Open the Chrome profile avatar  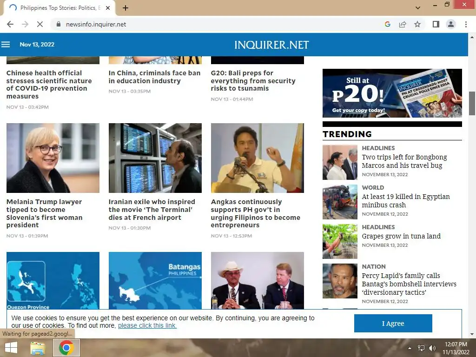click(451, 24)
